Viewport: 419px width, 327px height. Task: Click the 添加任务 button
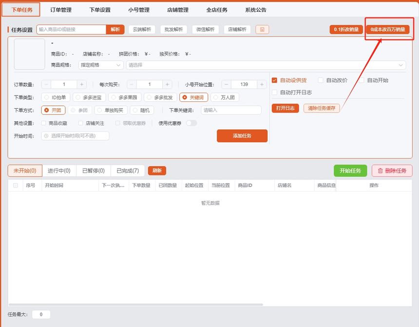tap(242, 136)
